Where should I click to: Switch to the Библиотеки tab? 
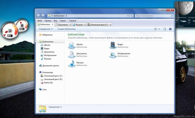(45, 24)
